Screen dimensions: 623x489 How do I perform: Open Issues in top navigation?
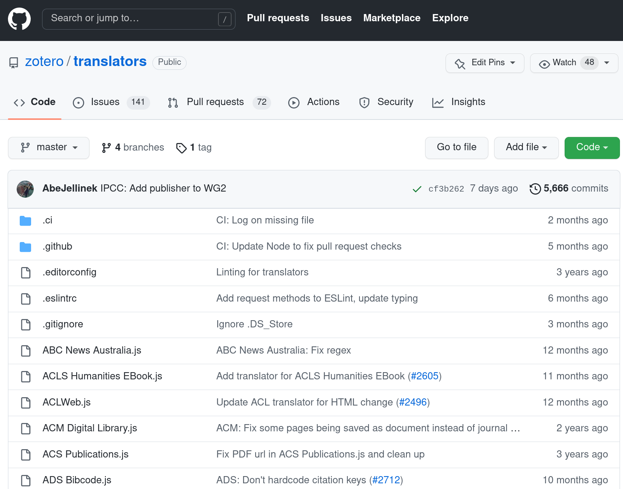[336, 18]
